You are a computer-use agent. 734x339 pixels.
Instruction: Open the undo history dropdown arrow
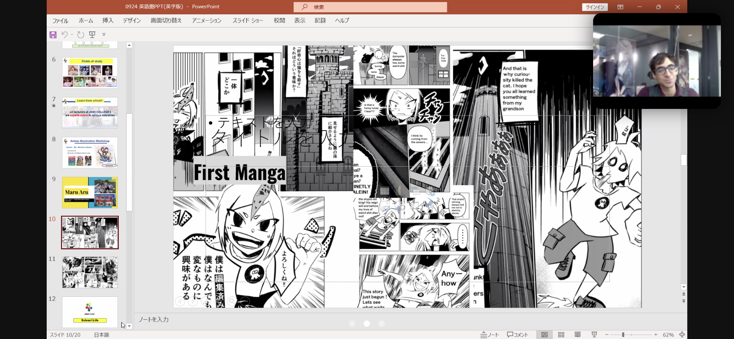pos(72,35)
